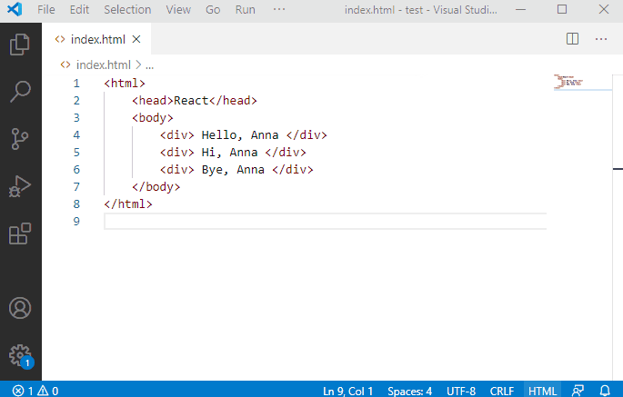Click the opening <html> tag
Image resolution: width=623 pixels, height=397 pixels.
pyautogui.click(x=125, y=84)
